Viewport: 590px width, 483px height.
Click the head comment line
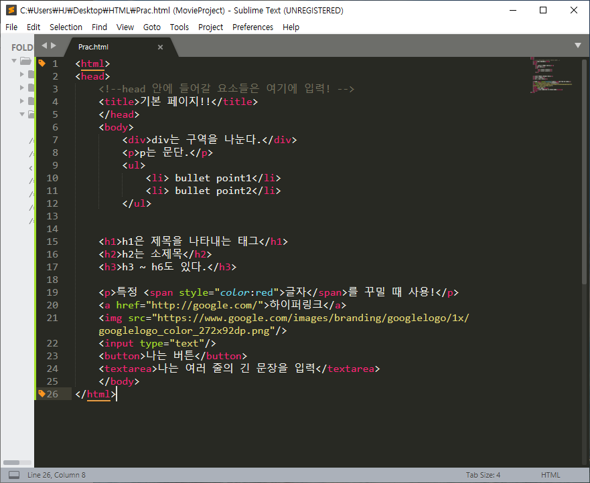226,89
